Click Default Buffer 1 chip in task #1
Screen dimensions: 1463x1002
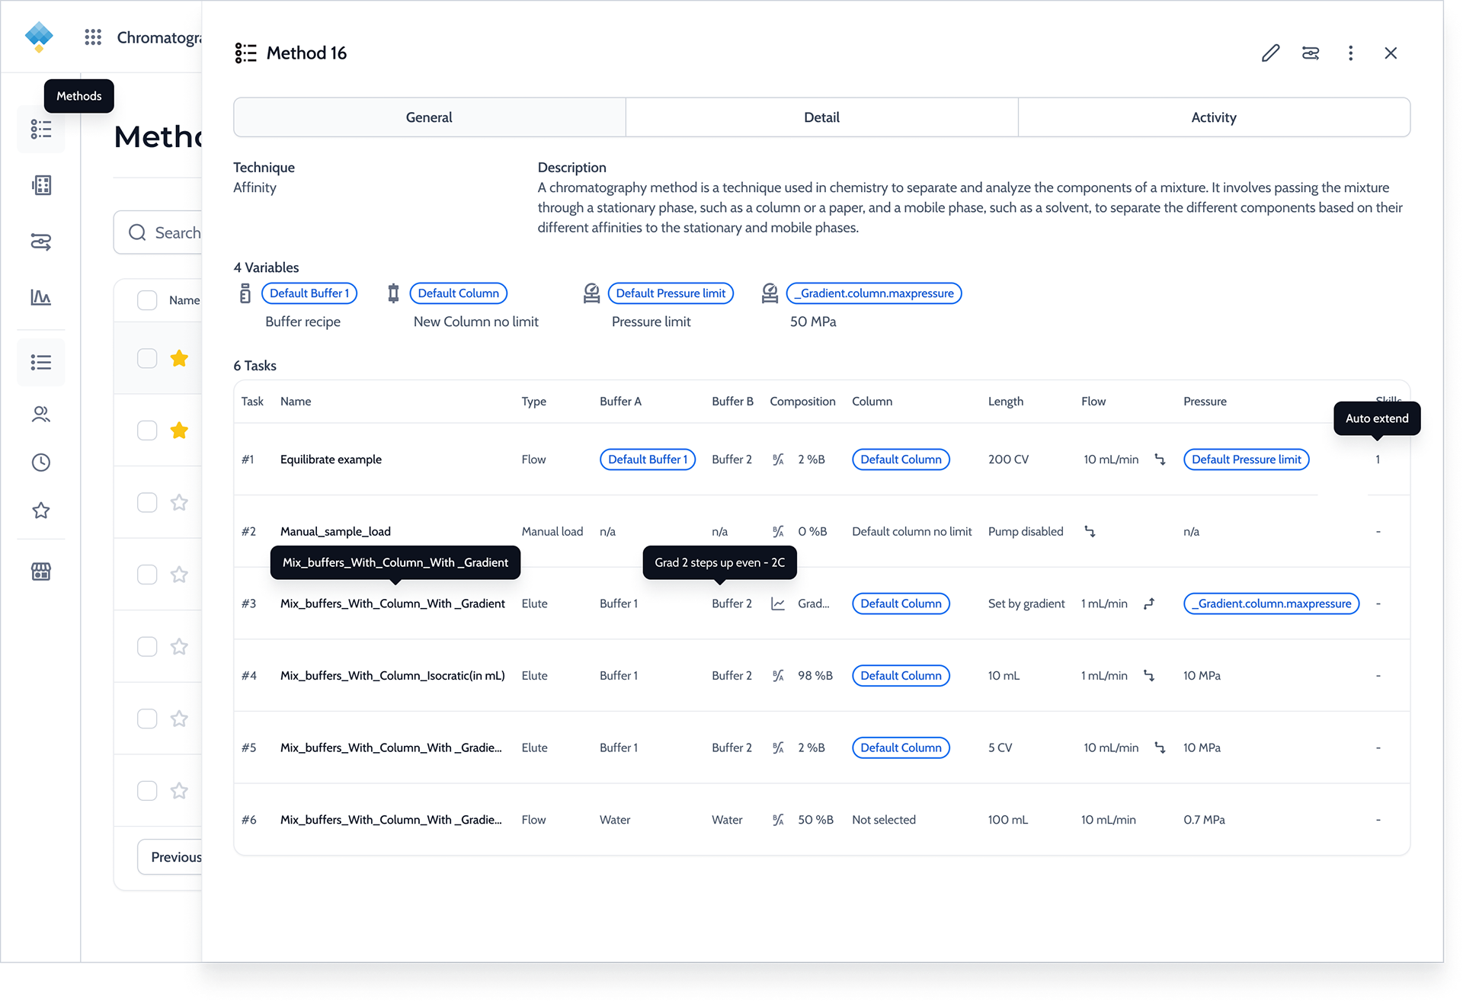click(x=648, y=459)
